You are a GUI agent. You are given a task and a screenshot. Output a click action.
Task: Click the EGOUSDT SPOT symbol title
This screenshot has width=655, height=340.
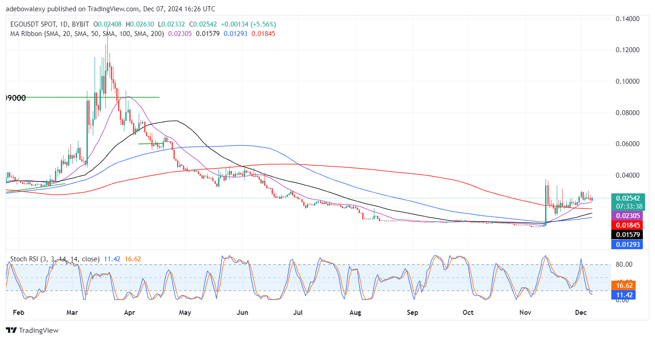33,24
